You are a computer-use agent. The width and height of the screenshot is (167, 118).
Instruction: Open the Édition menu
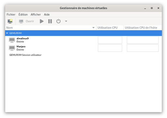point(23,15)
